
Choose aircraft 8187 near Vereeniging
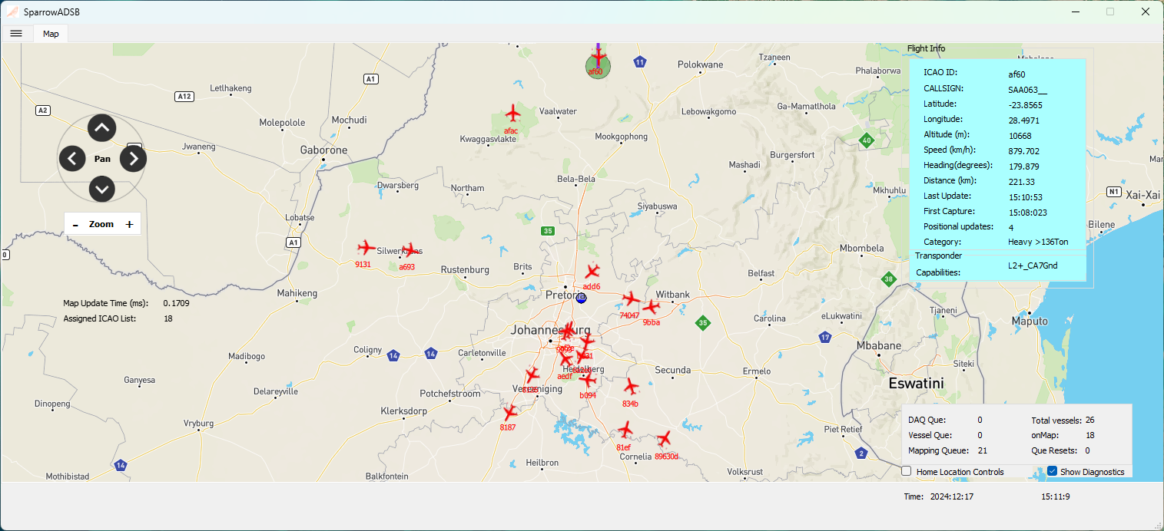(x=509, y=413)
